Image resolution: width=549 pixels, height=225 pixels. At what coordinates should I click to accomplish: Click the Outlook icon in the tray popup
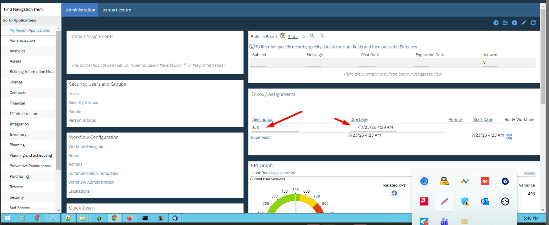click(485, 201)
